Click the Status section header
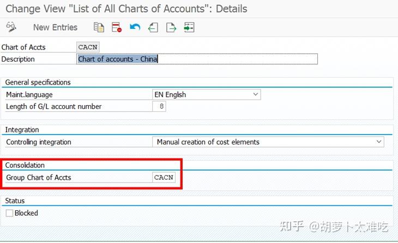This screenshot has width=398, height=243. click(x=15, y=201)
